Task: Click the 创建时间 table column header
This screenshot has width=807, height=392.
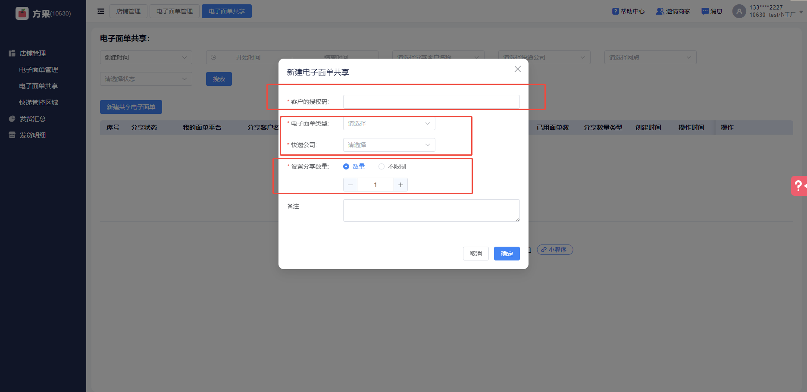Action: [x=648, y=128]
